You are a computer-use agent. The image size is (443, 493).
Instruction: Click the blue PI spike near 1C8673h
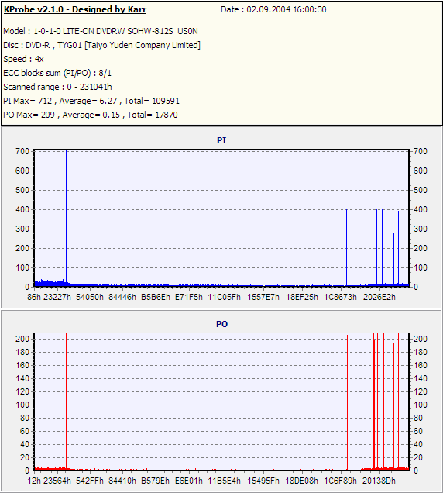pos(346,248)
